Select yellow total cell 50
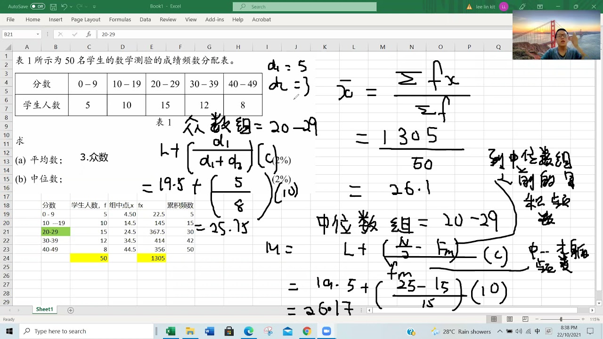Screen dimensions: 603x339 (x=89, y=258)
